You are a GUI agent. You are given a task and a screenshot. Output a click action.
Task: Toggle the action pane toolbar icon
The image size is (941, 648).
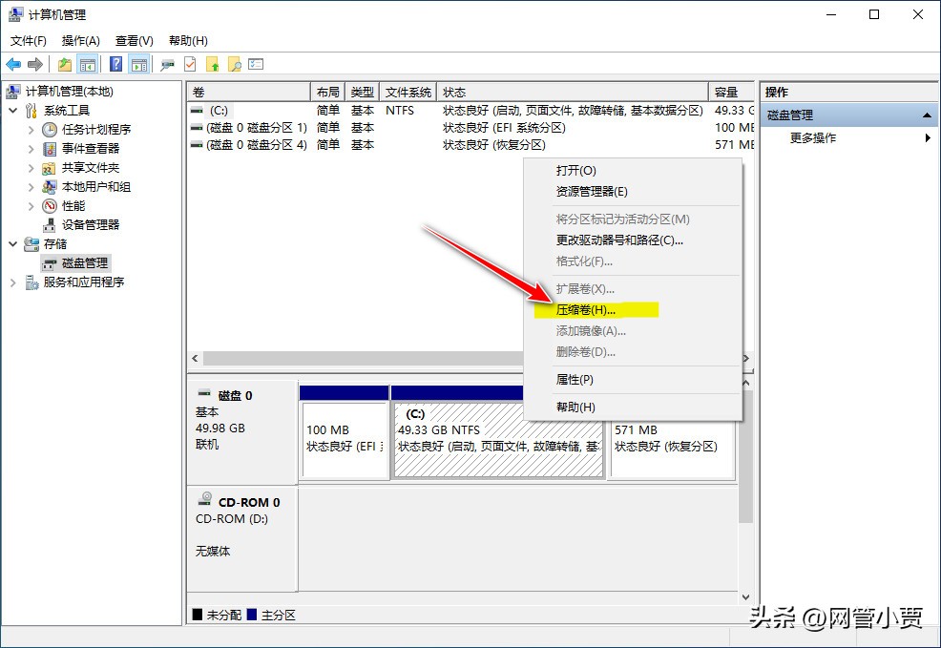pyautogui.click(x=139, y=64)
